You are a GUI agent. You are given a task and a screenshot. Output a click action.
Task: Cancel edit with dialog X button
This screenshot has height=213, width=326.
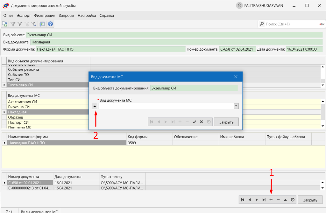pos(202,122)
